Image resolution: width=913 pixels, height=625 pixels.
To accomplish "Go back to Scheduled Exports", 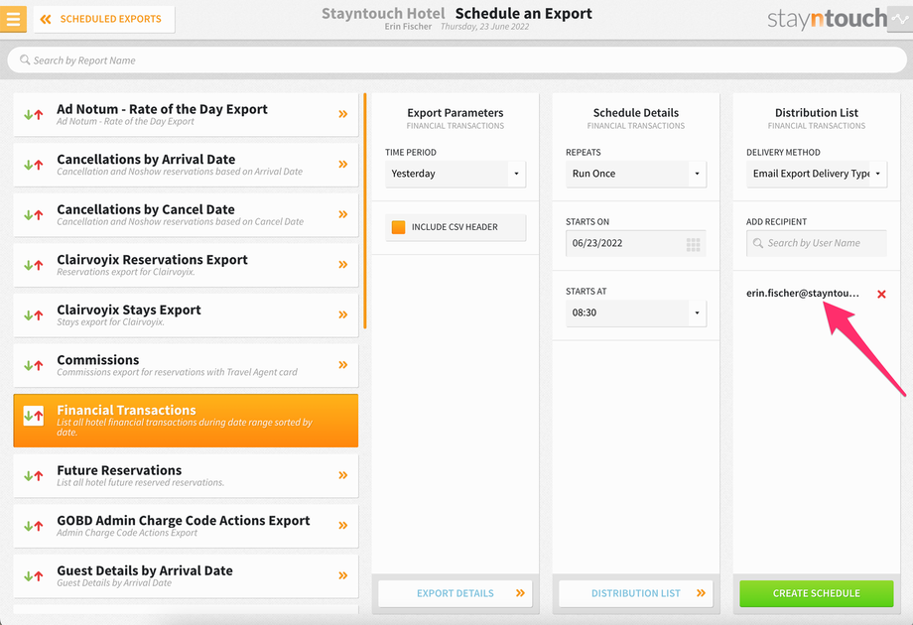I will [x=103, y=19].
